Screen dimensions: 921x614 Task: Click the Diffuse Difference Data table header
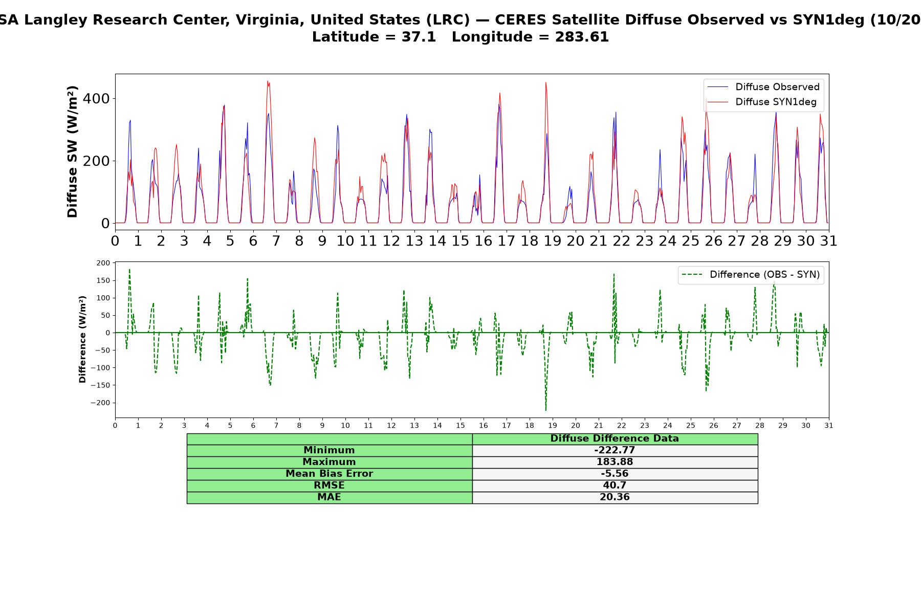[x=615, y=438]
